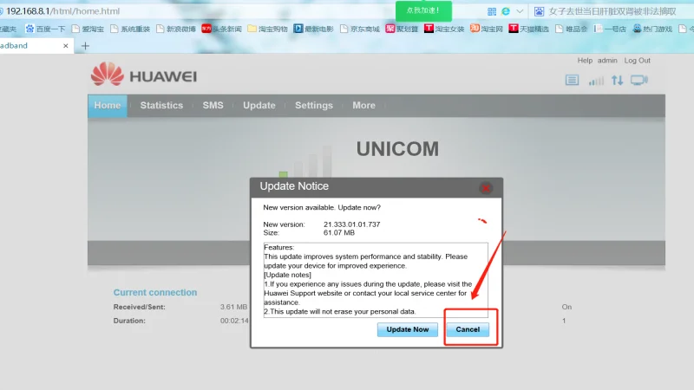Open the 新浪微博 bookmark

click(x=176, y=29)
